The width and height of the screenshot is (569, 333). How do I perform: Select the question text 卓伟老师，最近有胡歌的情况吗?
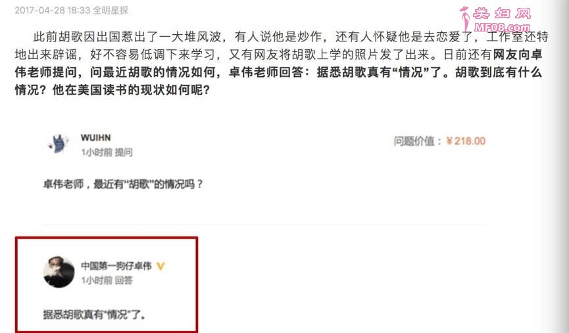click(123, 184)
